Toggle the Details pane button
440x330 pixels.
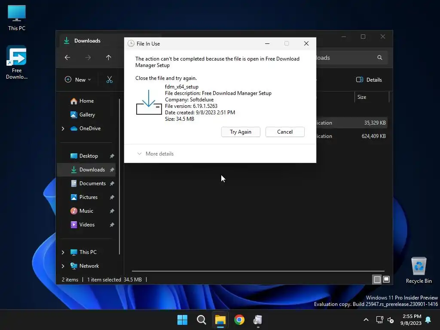[369, 79]
